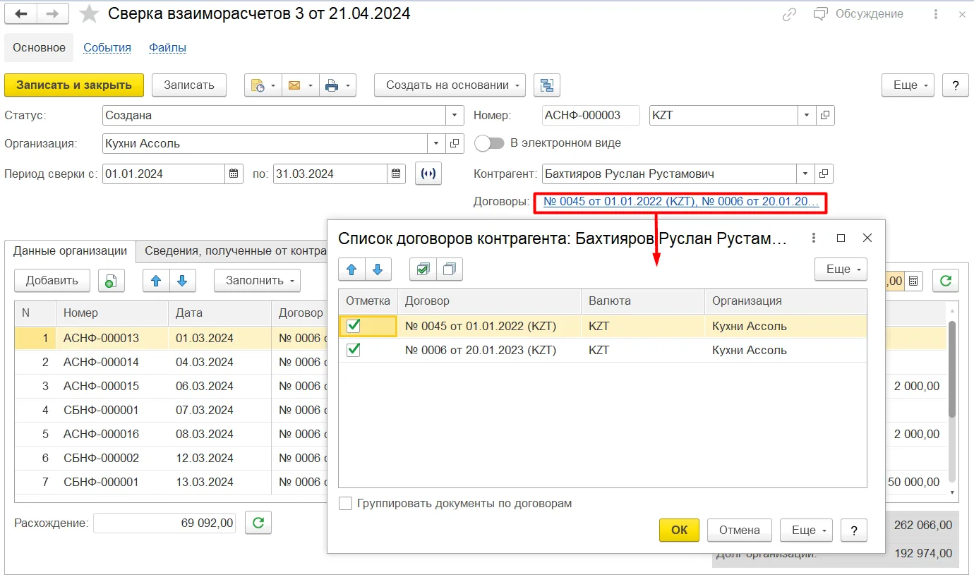This screenshot has width=974, height=582.
Task: Expand the Организация dropdown arrow
Action: [x=437, y=143]
